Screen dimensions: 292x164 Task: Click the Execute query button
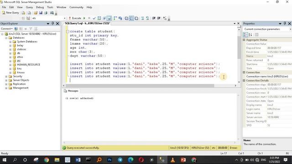point(75,18)
